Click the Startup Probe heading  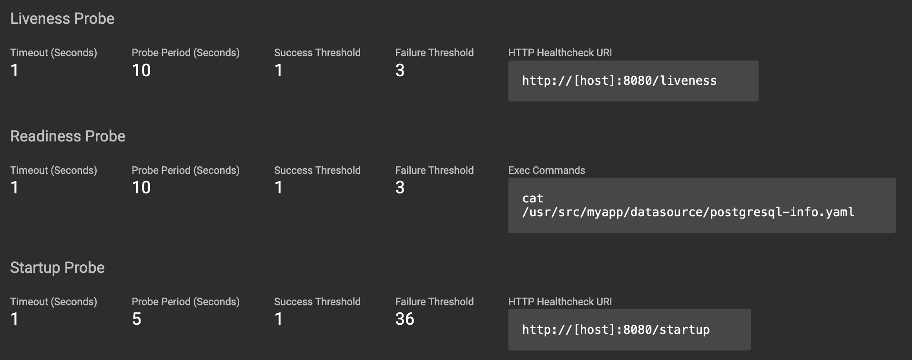pyautogui.click(x=57, y=268)
